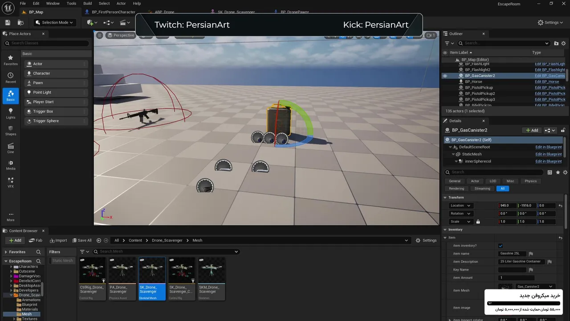Open the cinematics clapperboard dropdown

point(125,22)
